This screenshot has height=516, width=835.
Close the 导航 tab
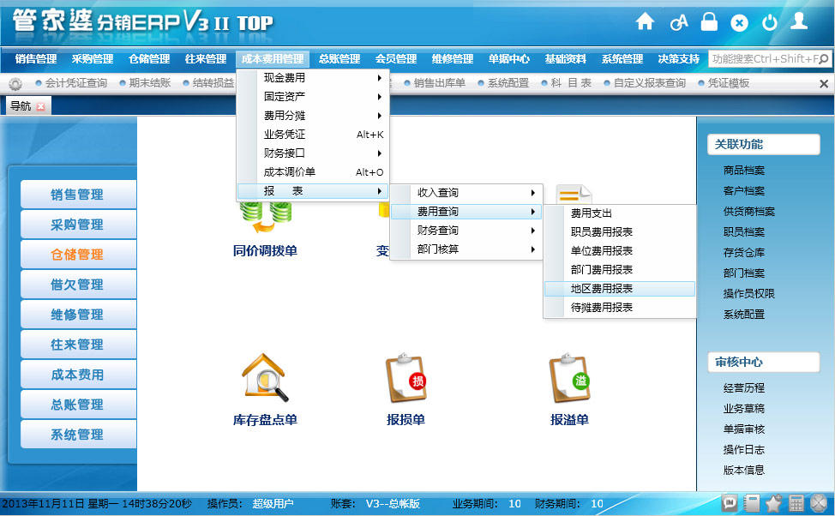tap(40, 107)
